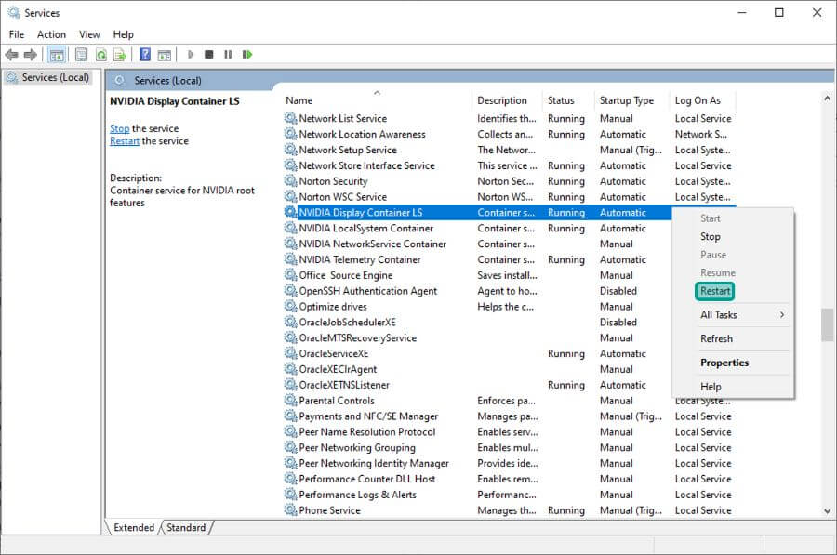This screenshot has width=837, height=555.
Task: Click the vertical scrollbar thumb in the services list
Action: pyautogui.click(x=827, y=324)
